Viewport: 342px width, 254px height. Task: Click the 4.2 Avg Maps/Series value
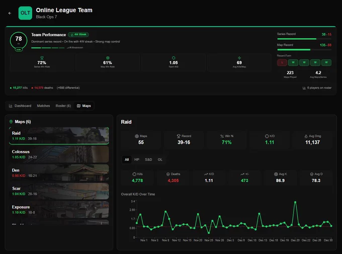tap(318, 73)
